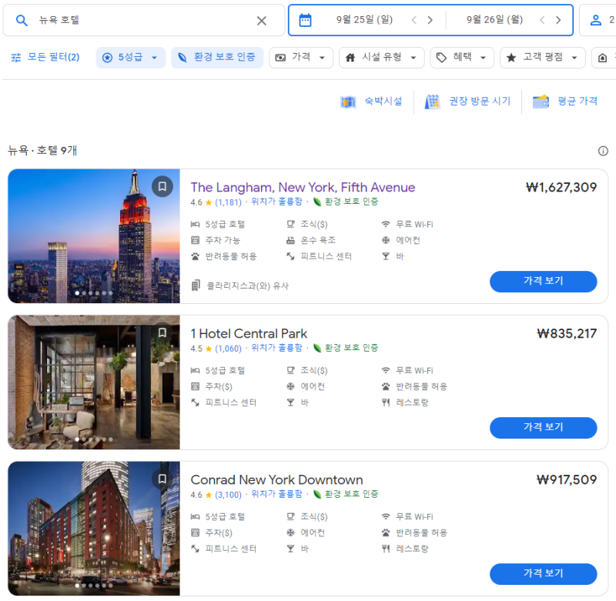Open the 평균 가격 tab

(x=565, y=102)
